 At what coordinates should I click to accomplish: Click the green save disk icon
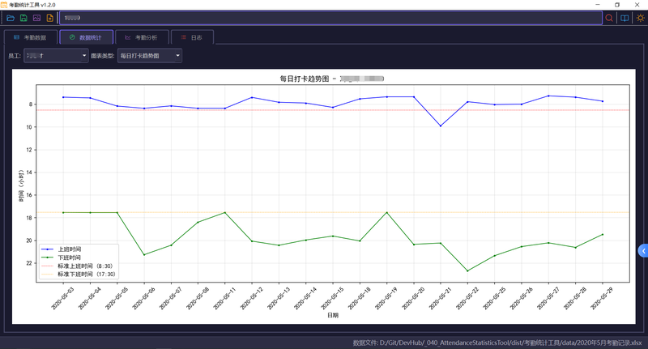23,18
